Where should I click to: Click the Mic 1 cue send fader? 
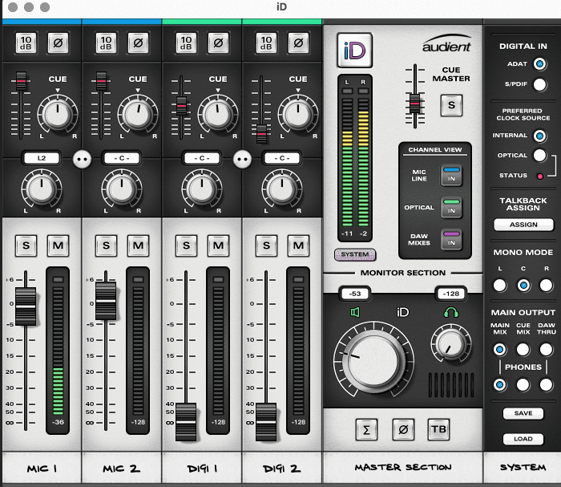pyautogui.click(x=21, y=82)
